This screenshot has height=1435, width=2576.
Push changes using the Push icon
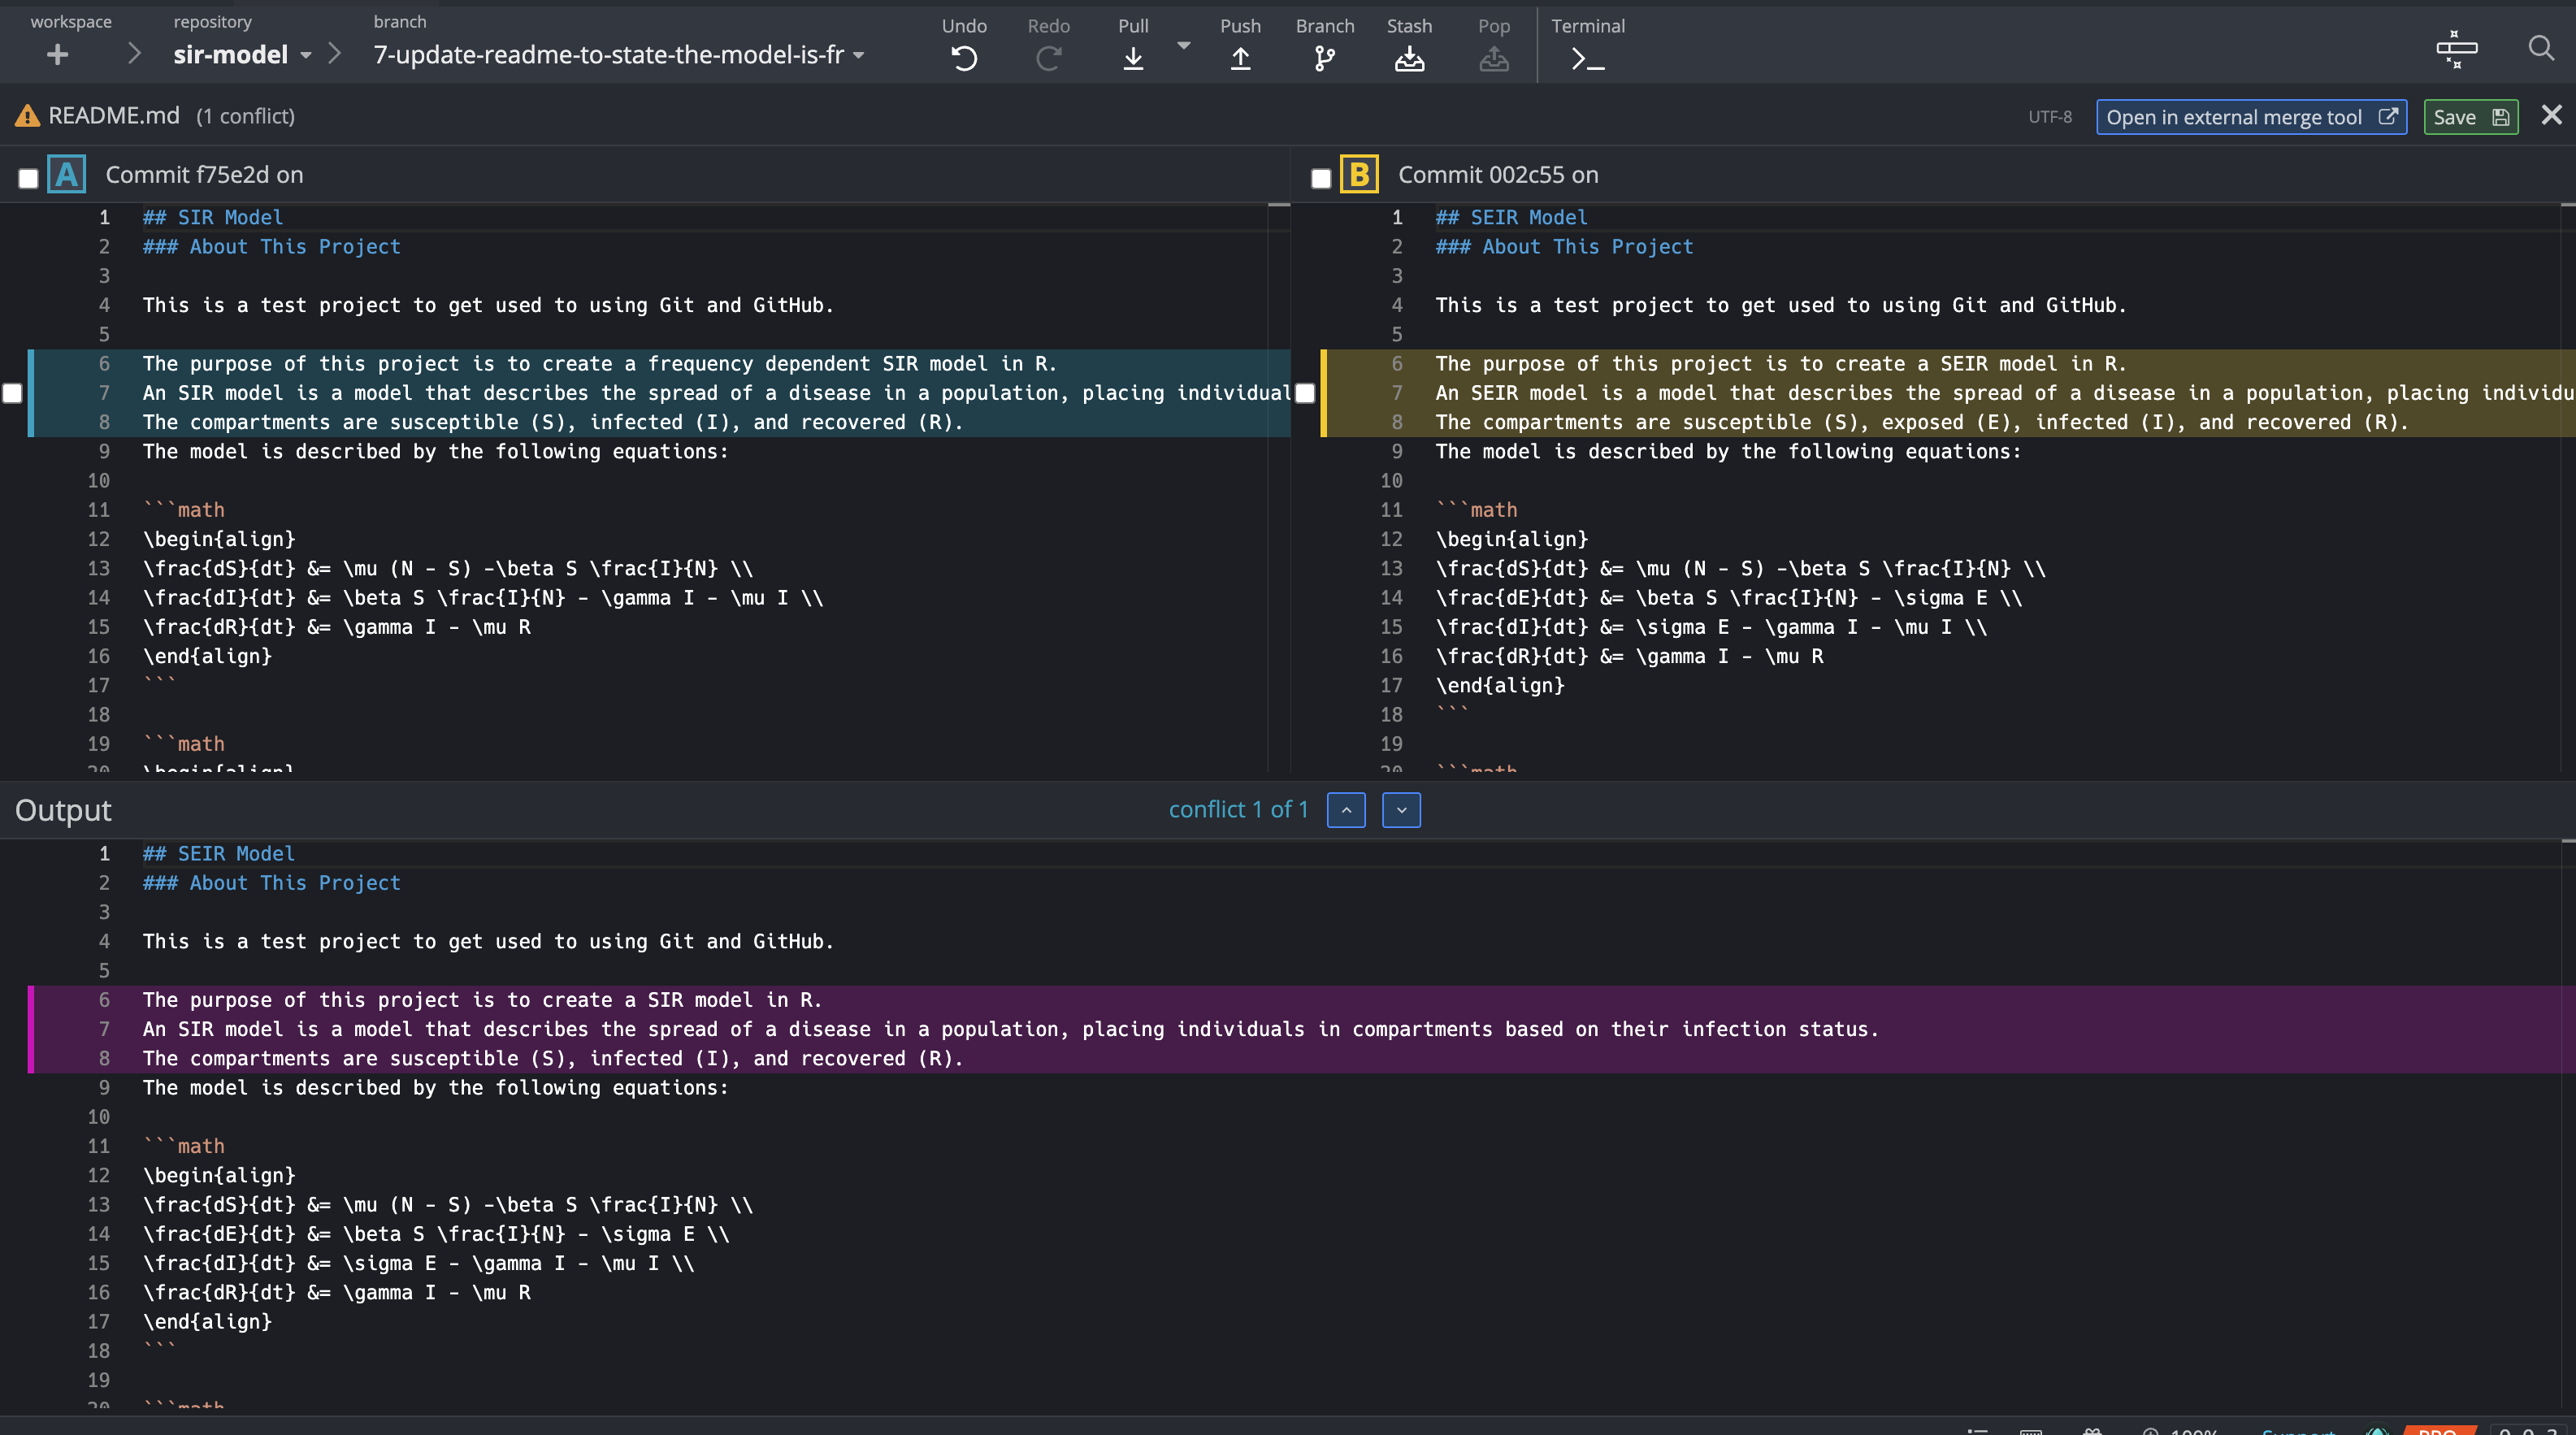[1240, 59]
